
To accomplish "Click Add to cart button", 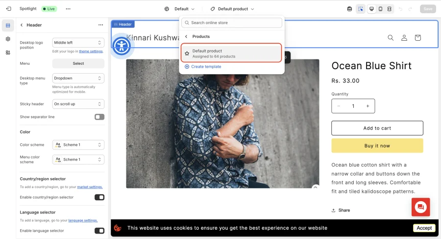I will (377, 128).
